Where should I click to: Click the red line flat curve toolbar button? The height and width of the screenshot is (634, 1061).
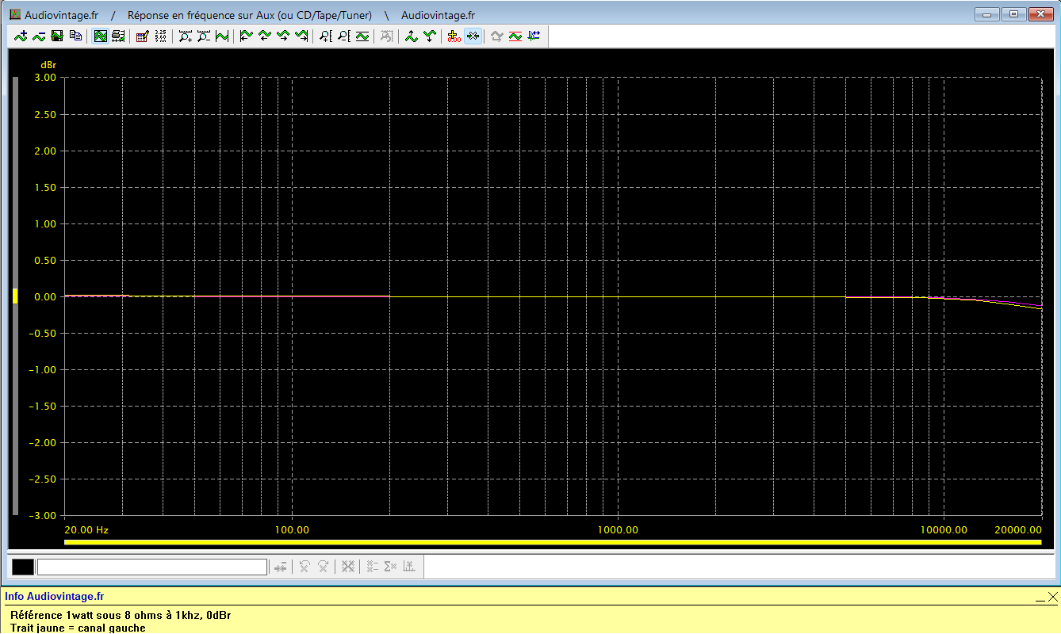515,36
